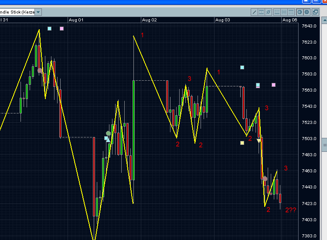This screenshot has width=327, height=240.
Task: Open the Candle Stick chart type dropdown
Action: click(x=38, y=12)
